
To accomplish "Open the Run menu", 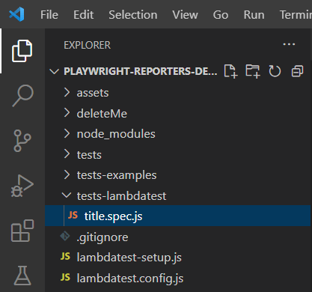I will coord(254,15).
